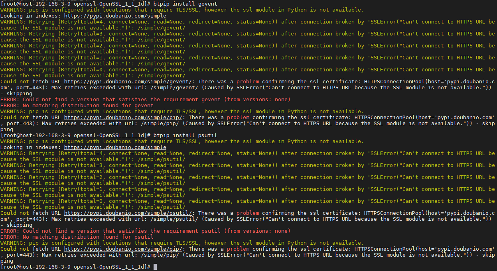The width and height of the screenshot is (497, 271).
Task: Click the red "satisfies the requirement psutil" error line
Action: (146, 231)
